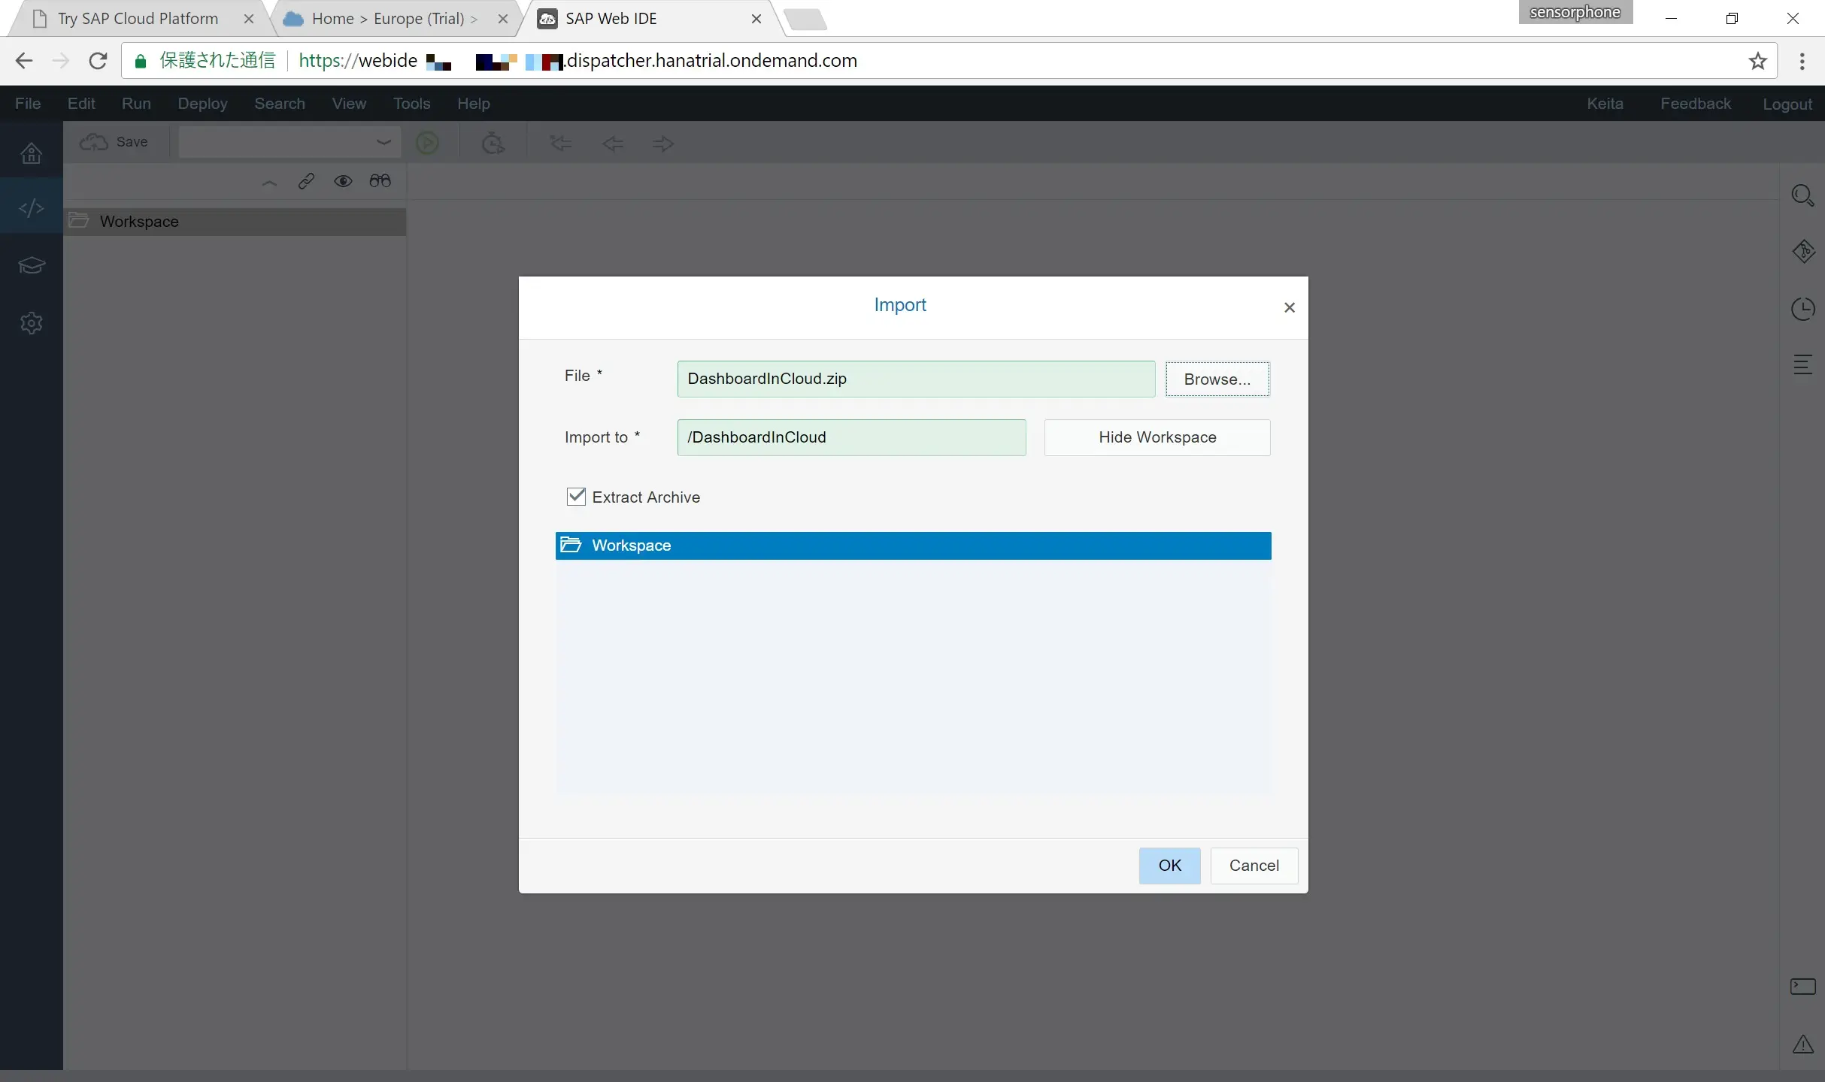Click the sensorphone profile badge

point(1575,12)
